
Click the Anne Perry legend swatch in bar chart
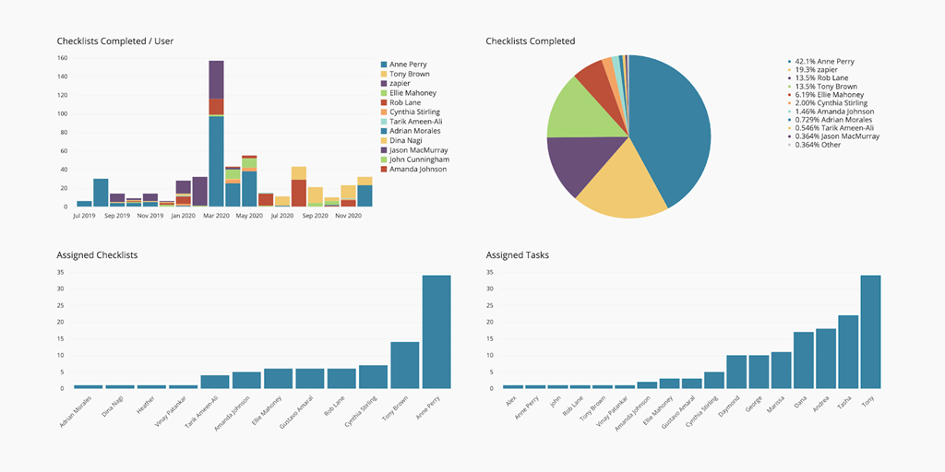(x=383, y=65)
